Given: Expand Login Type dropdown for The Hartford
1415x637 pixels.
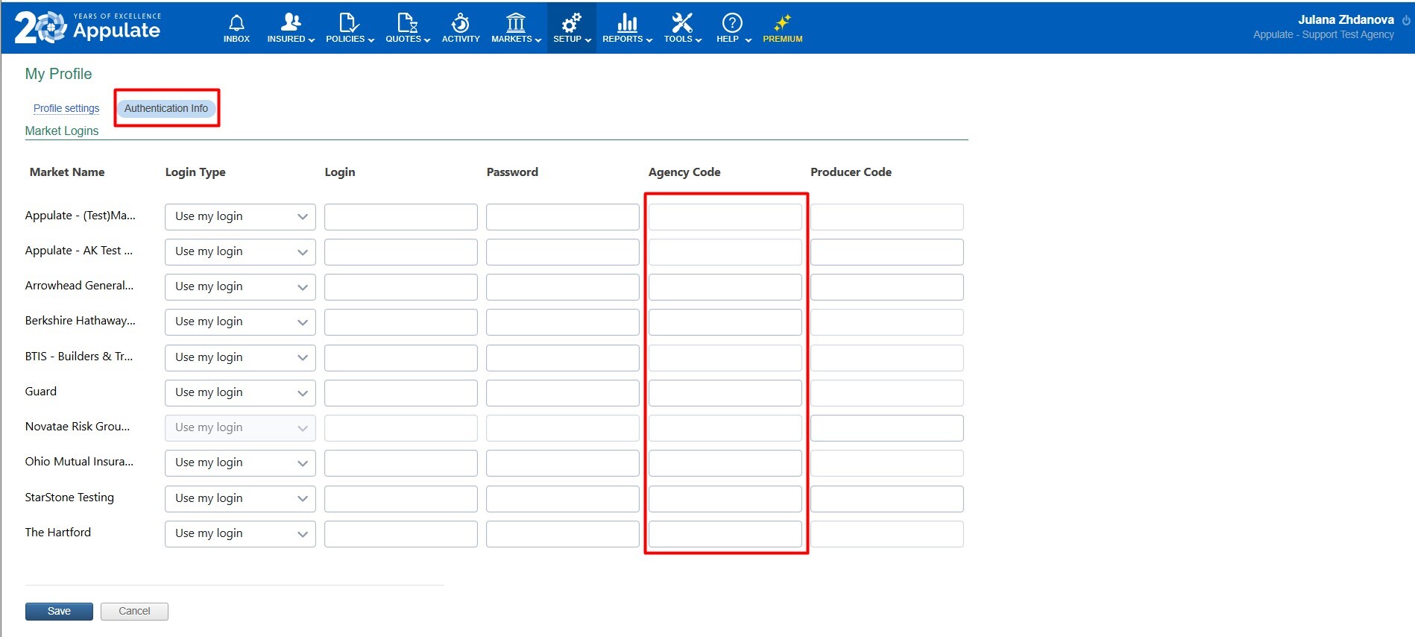Looking at the screenshot, I should click(x=240, y=533).
